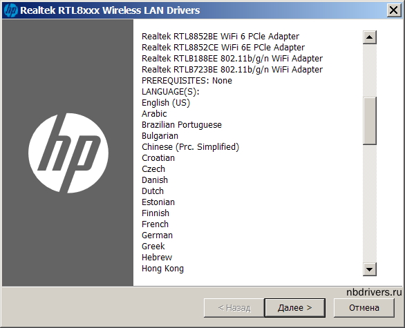Click the 'Croatian' text
The width and height of the screenshot is (405, 328).
158,158
